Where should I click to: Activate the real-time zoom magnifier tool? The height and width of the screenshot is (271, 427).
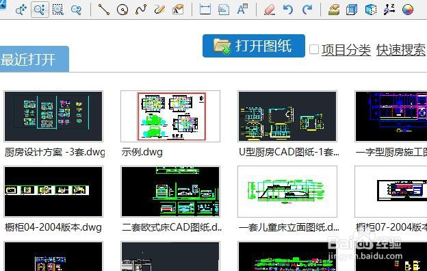[40, 10]
